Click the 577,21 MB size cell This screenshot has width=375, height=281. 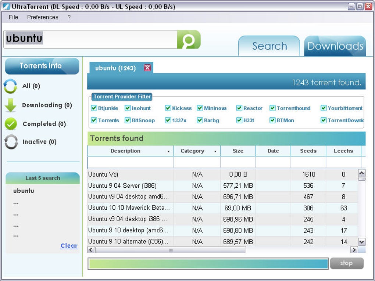[x=238, y=185]
